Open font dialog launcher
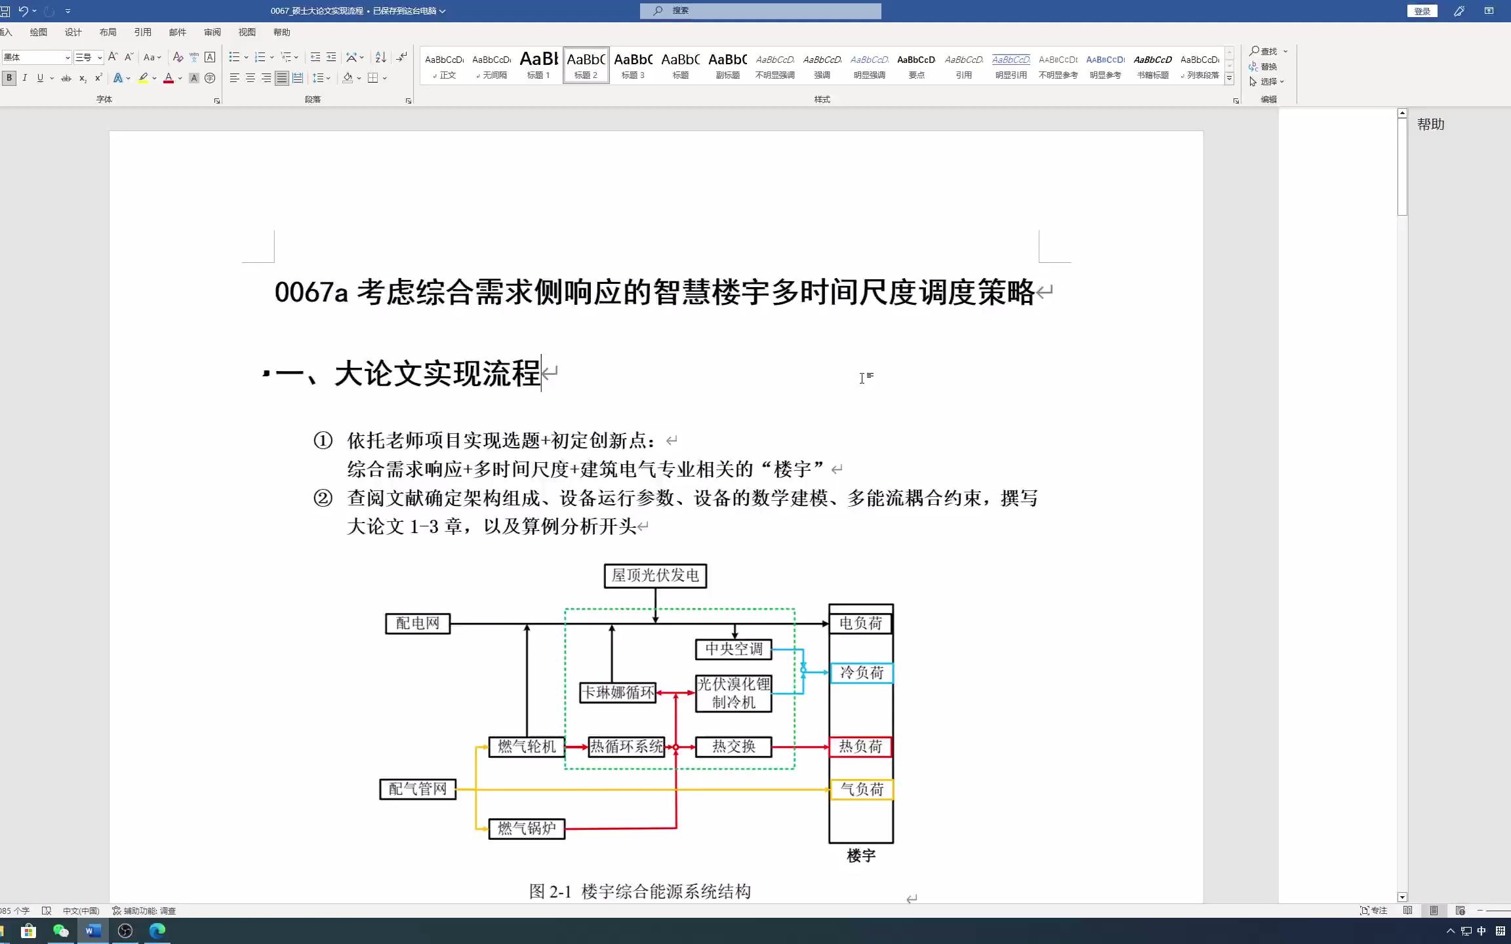This screenshot has width=1511, height=944. click(217, 101)
